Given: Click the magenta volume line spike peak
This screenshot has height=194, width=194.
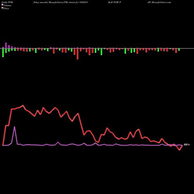Looking at the screenshot, I should pyautogui.click(x=14, y=127).
